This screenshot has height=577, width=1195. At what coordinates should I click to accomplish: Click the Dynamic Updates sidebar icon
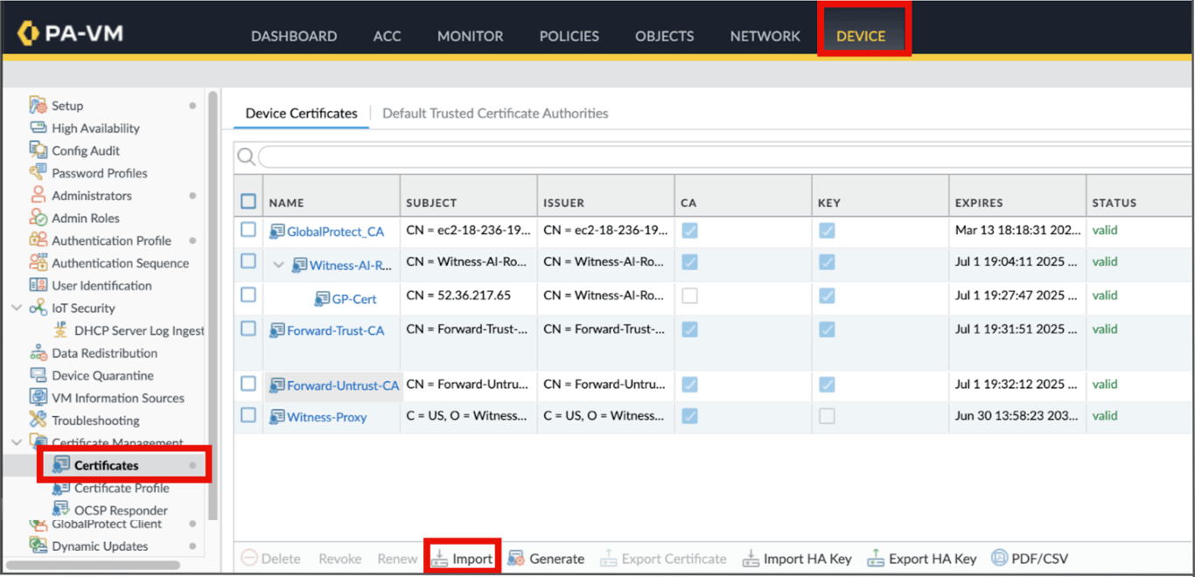point(38,546)
